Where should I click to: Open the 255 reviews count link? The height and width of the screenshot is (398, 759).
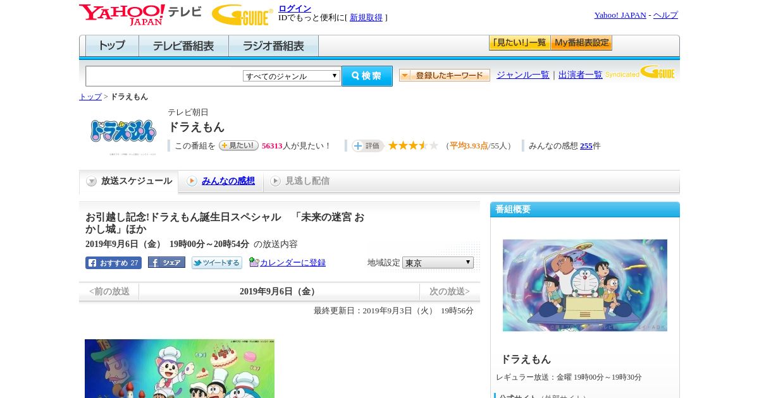click(x=586, y=146)
